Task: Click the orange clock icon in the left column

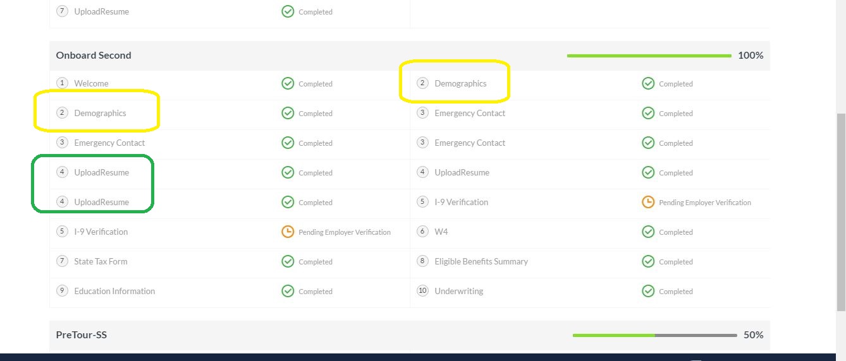Action: point(288,232)
